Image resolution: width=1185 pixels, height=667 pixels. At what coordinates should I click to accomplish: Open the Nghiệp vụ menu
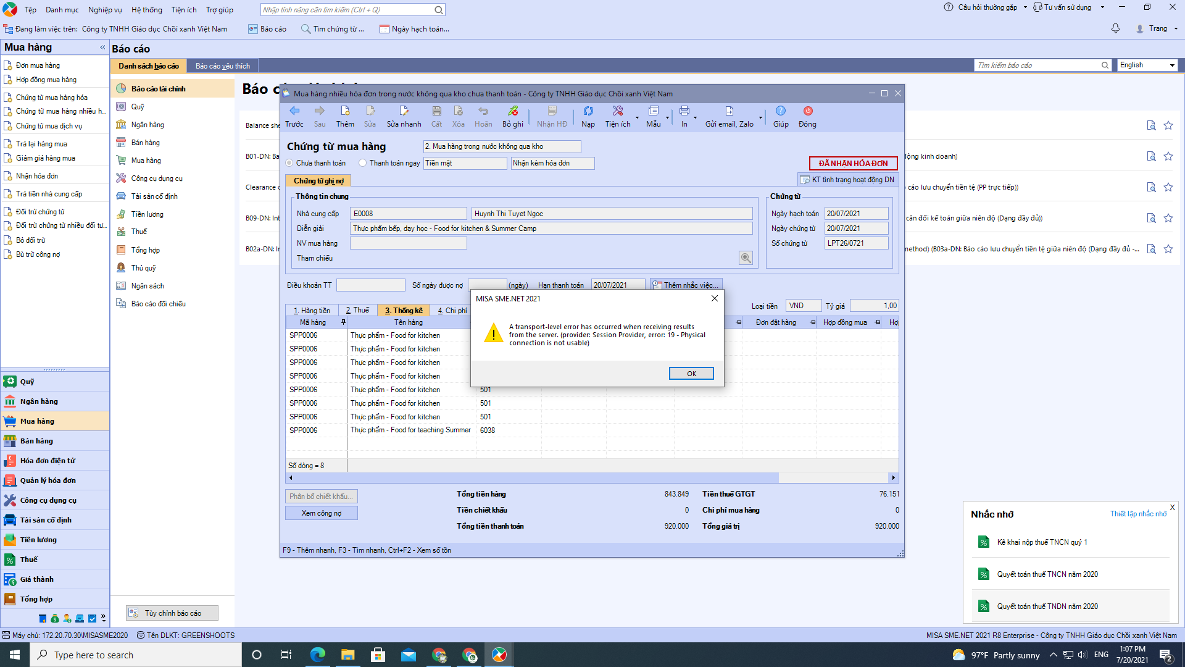pyautogui.click(x=105, y=10)
